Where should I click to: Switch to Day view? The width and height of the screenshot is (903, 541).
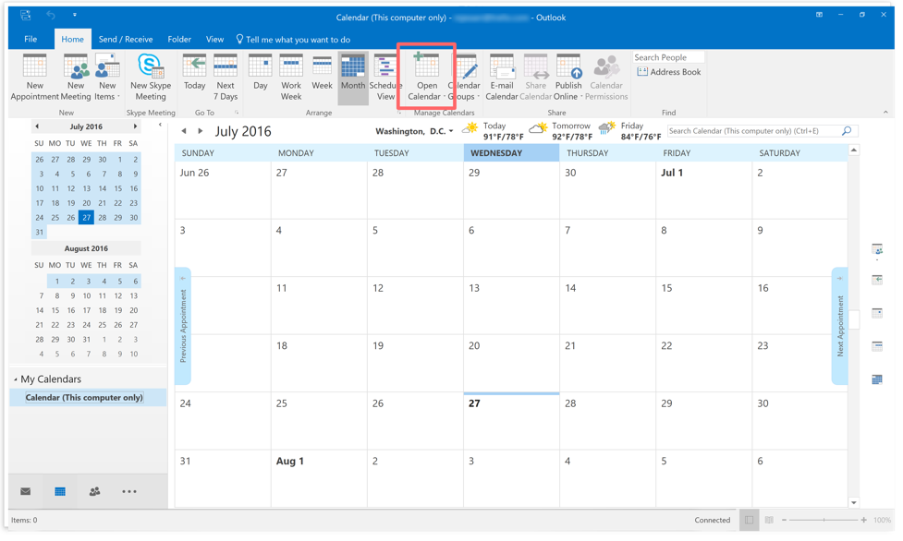(x=261, y=73)
